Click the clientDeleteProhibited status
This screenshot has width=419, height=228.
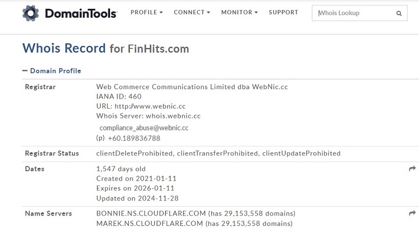(135, 153)
